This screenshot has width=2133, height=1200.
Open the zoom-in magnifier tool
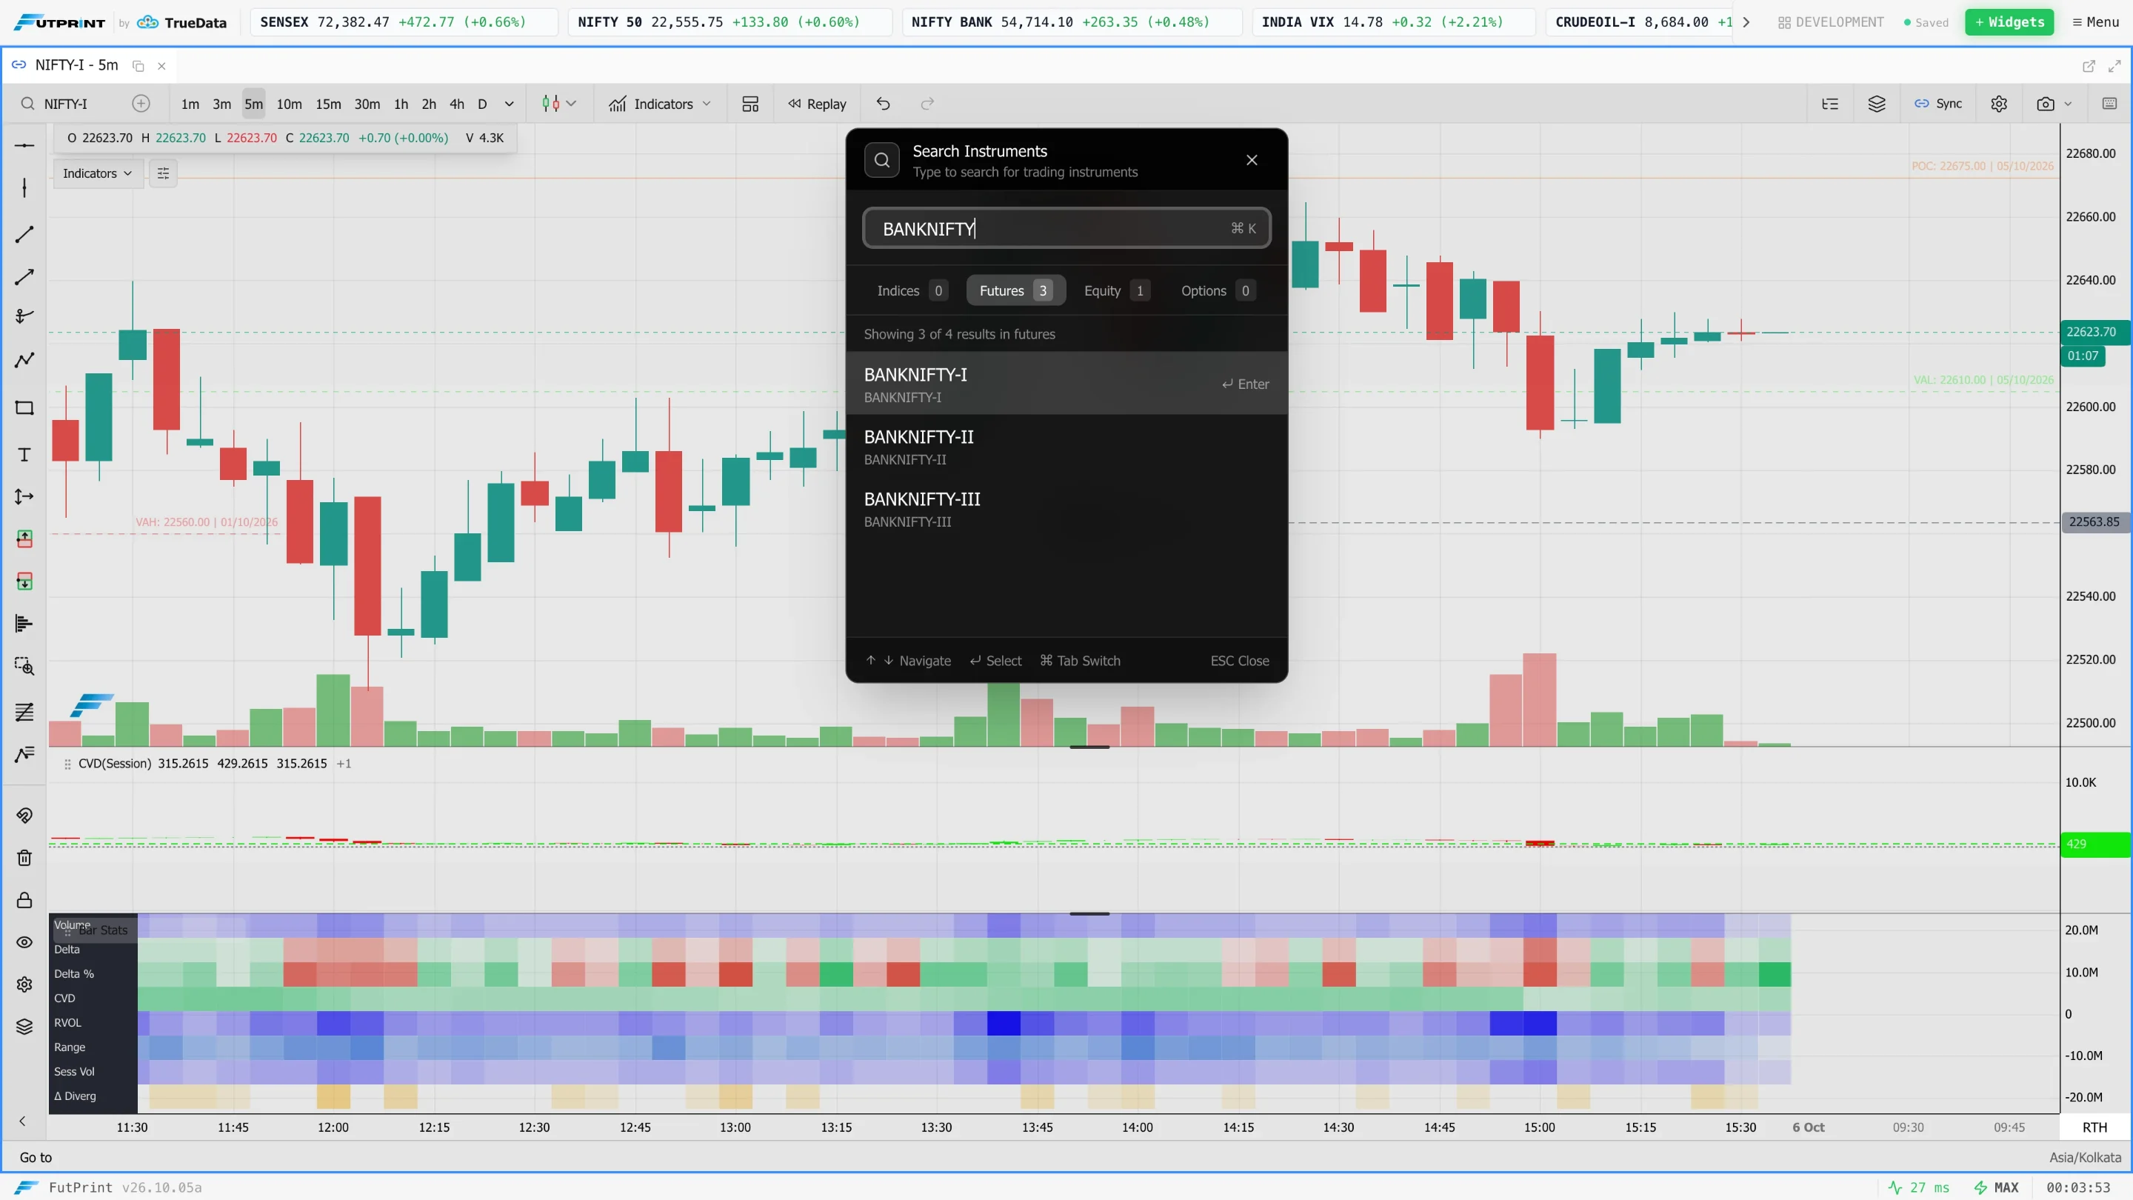click(24, 667)
